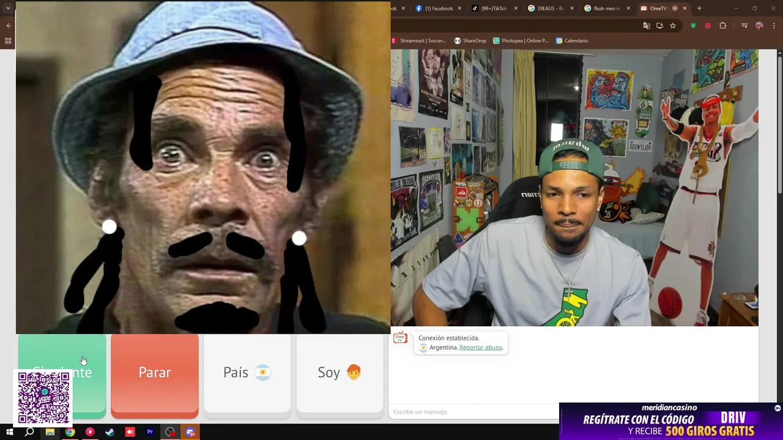Click the OmeTV logo in chat
Screen dimensions: 783x440
[x=400, y=338]
